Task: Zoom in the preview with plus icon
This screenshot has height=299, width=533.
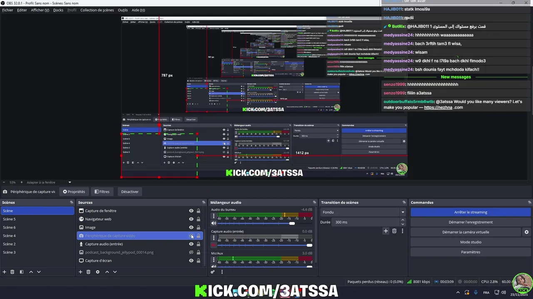Action: coord(22,182)
